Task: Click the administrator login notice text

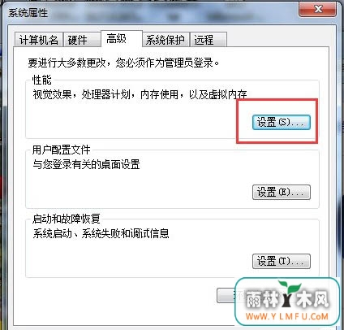Action: tap(123, 63)
